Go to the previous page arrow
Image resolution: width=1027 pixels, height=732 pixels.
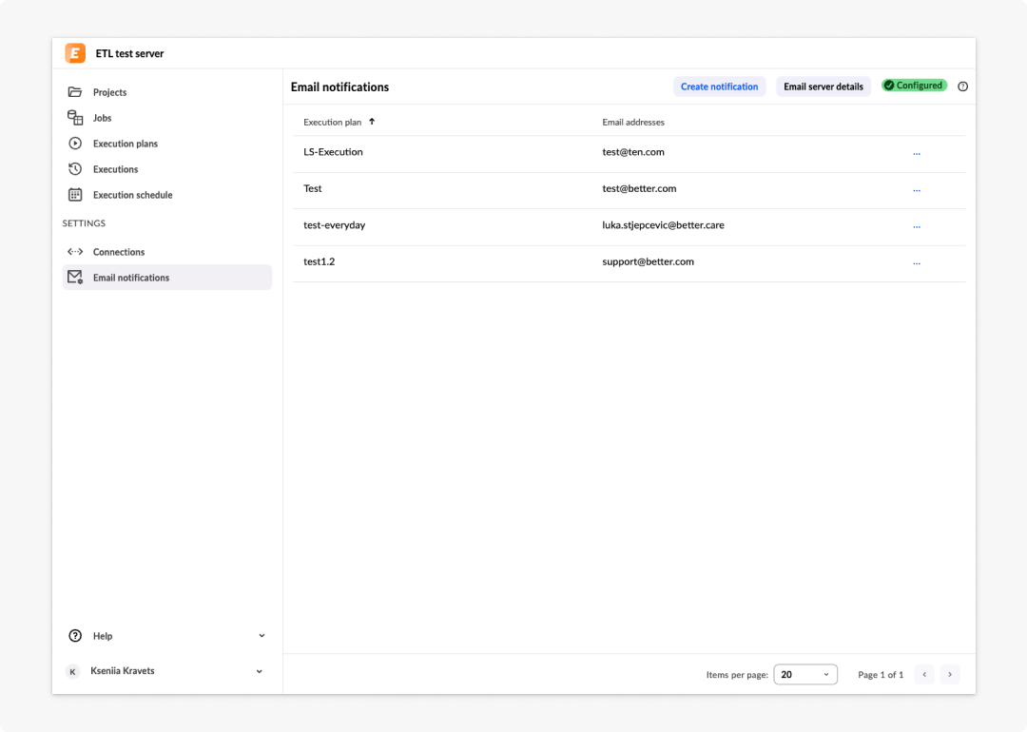click(x=924, y=674)
